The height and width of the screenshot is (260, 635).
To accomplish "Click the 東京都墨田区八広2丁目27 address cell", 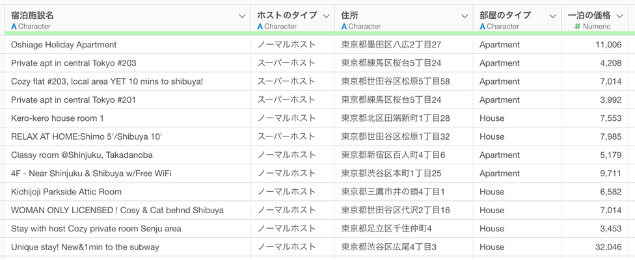I will (391, 45).
